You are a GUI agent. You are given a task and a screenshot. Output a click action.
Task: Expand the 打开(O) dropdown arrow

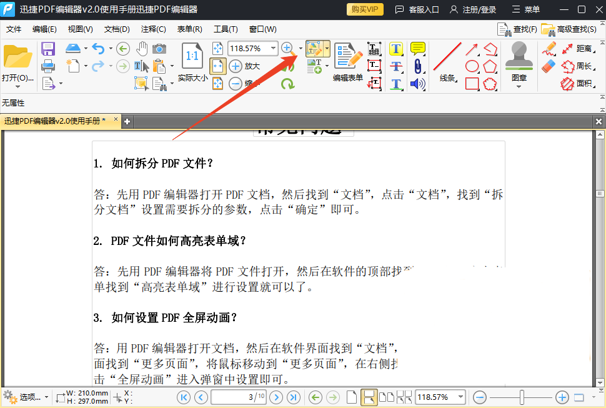pos(17,87)
